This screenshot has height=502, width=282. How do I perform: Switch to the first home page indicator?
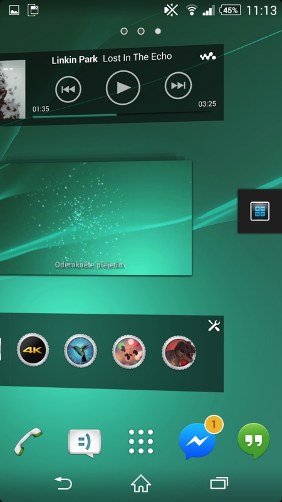click(124, 31)
